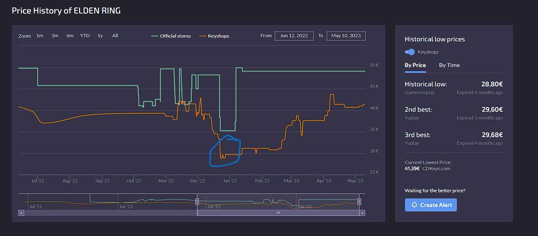
Task: Click the Price History of ELDEN RING heading
Action: point(66,11)
